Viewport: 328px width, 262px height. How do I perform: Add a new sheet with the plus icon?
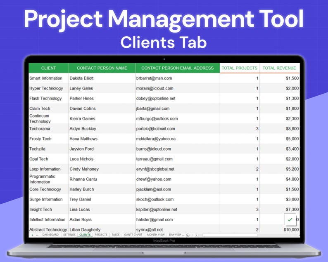coord(188,235)
